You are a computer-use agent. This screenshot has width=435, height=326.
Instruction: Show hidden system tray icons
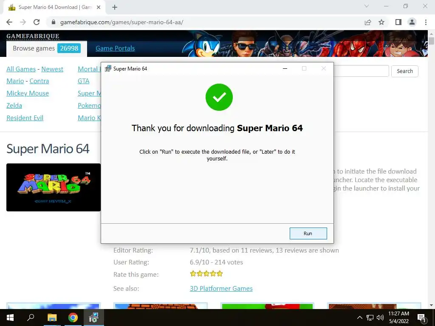(359, 318)
